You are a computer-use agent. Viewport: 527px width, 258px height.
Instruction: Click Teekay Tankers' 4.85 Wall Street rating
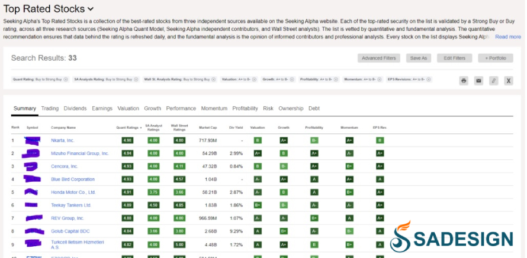click(179, 205)
